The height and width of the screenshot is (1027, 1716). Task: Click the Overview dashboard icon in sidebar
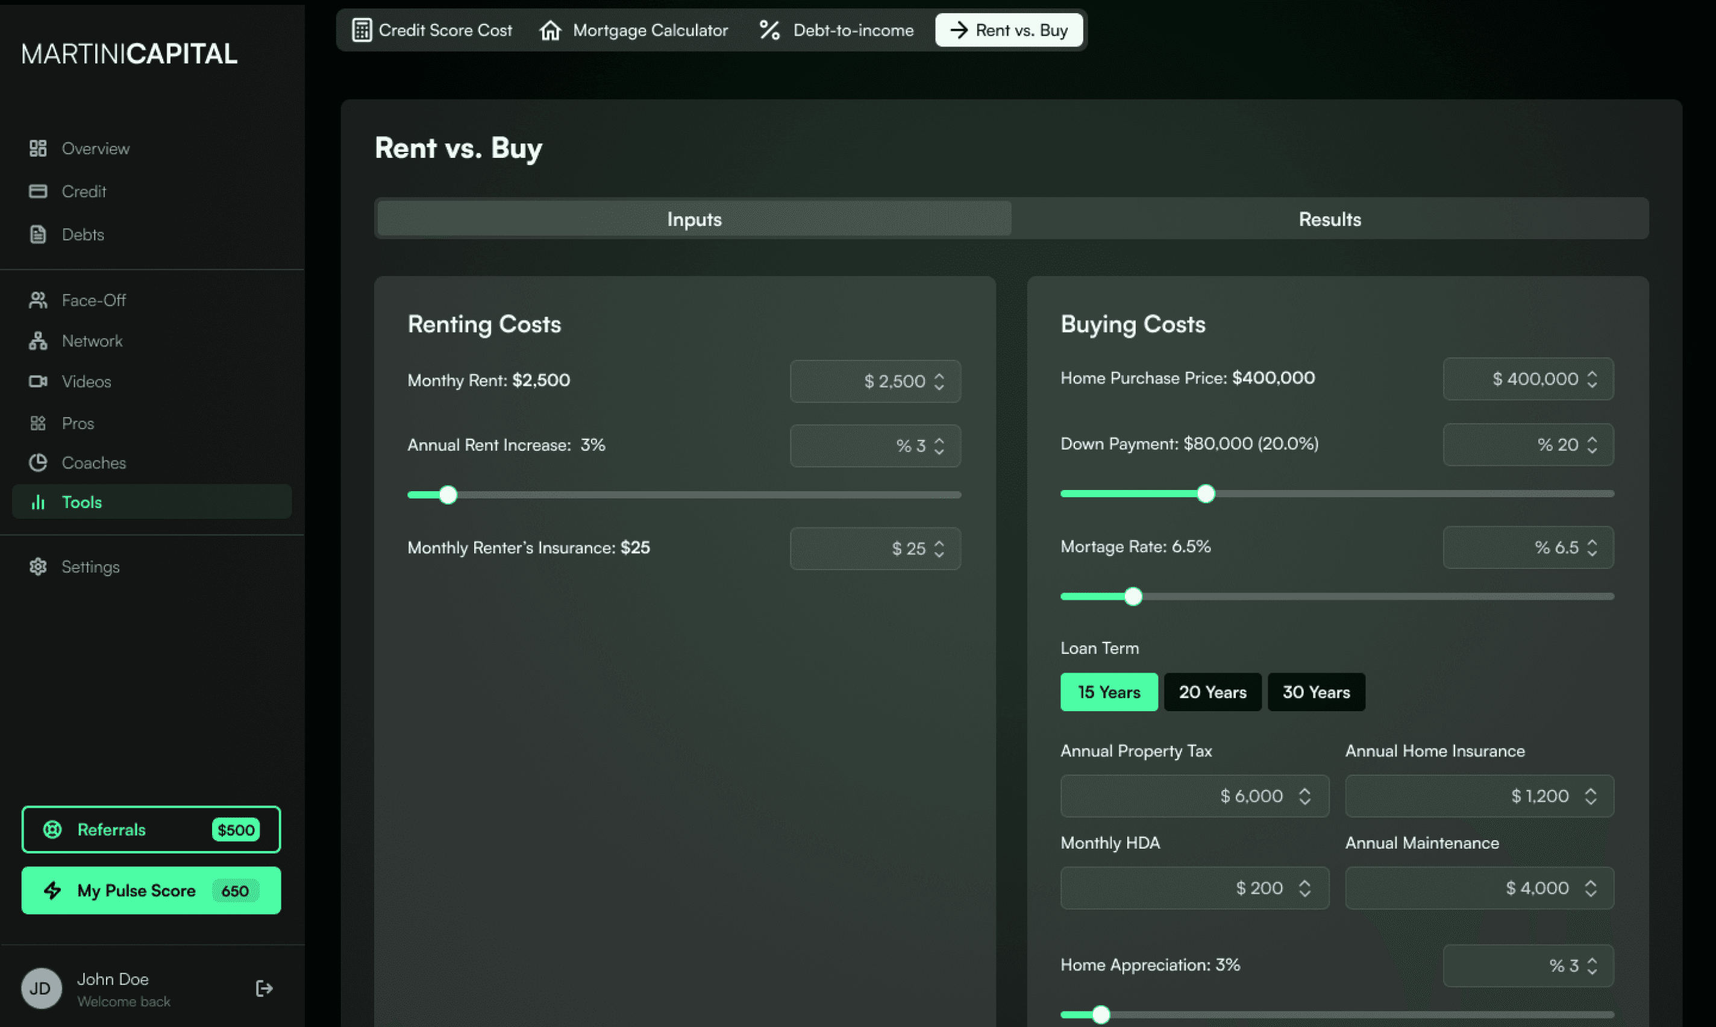click(38, 148)
